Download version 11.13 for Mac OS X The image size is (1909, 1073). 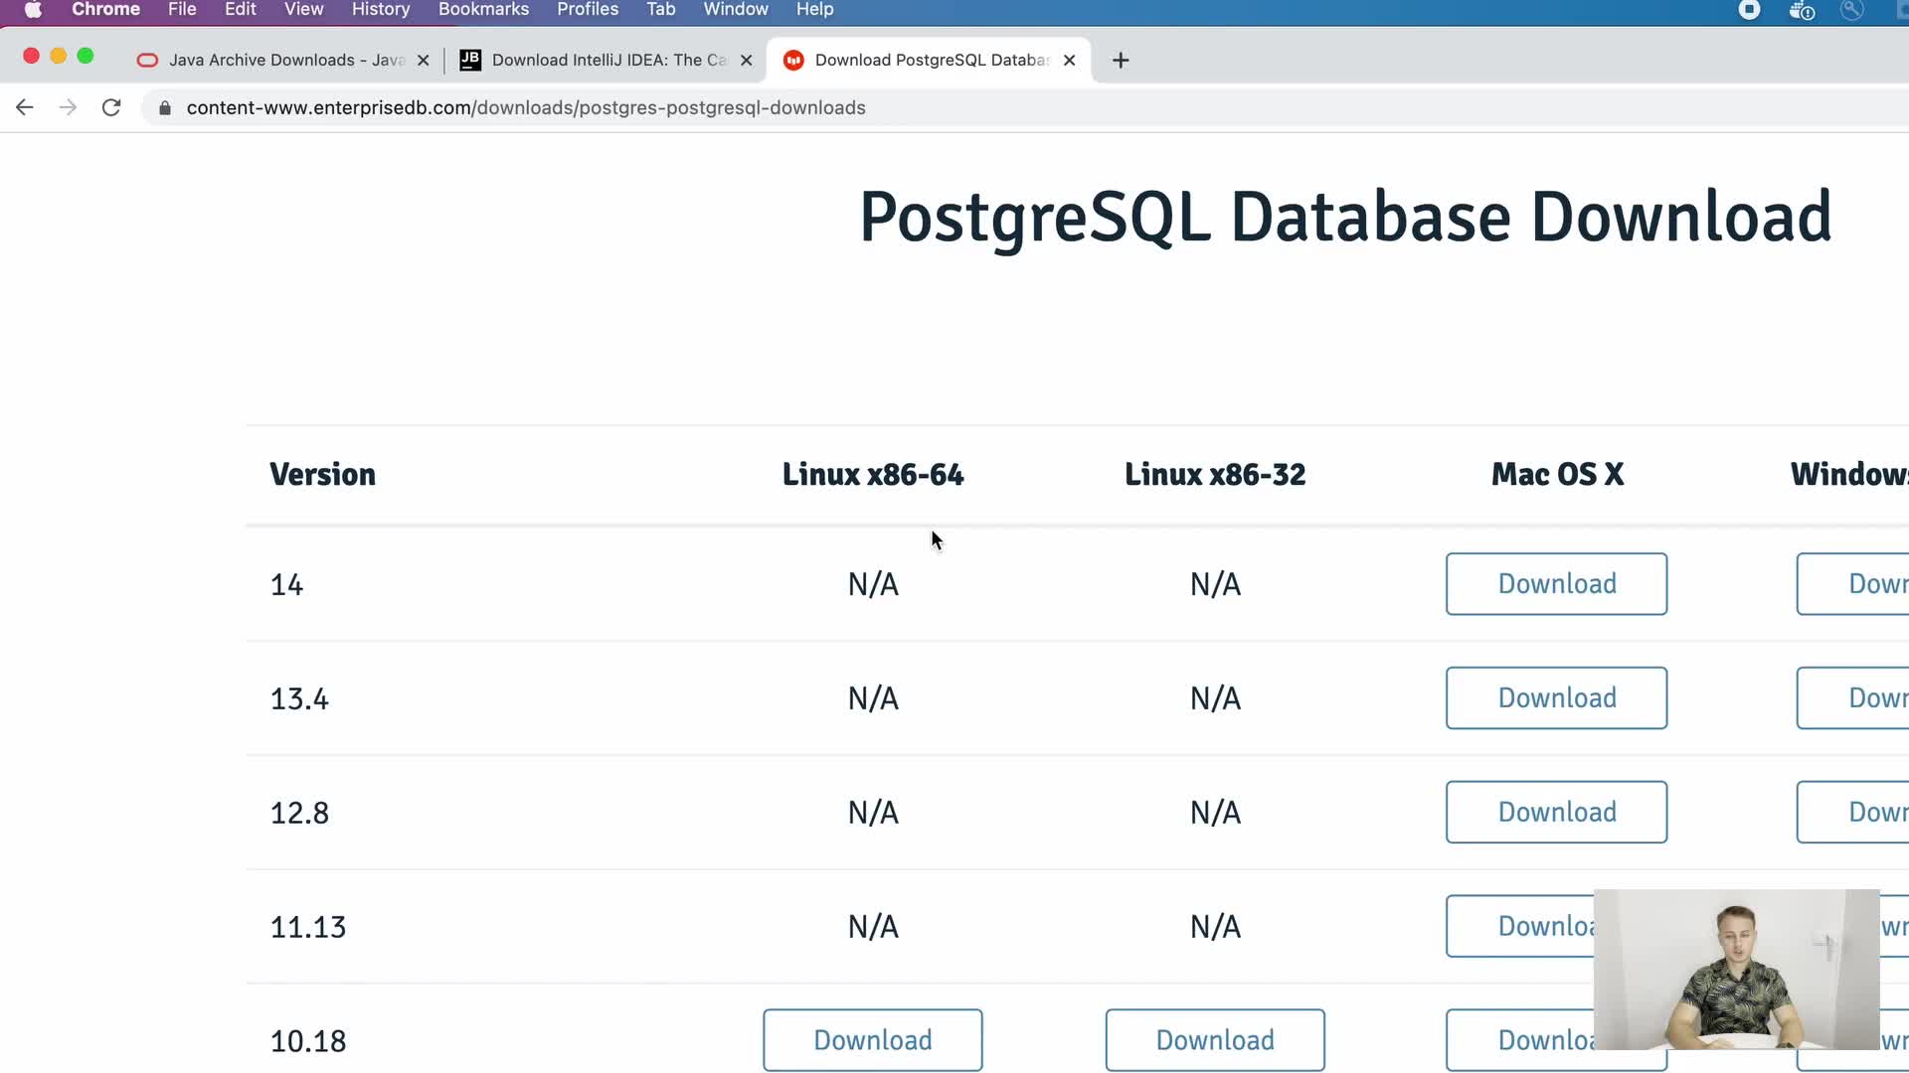1519,927
